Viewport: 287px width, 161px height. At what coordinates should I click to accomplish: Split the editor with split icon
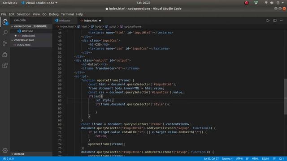[275, 21]
